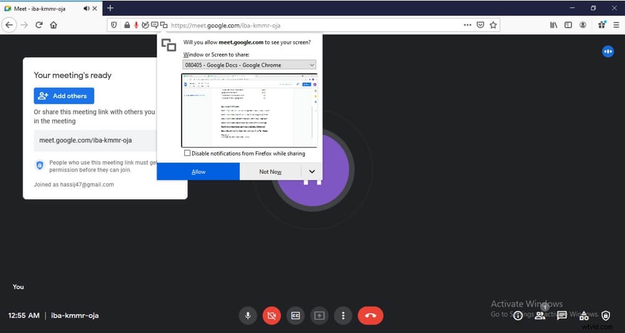Image resolution: width=625 pixels, height=333 pixels.
Task: Click the shared window preview thumbnail
Action: 249,111
